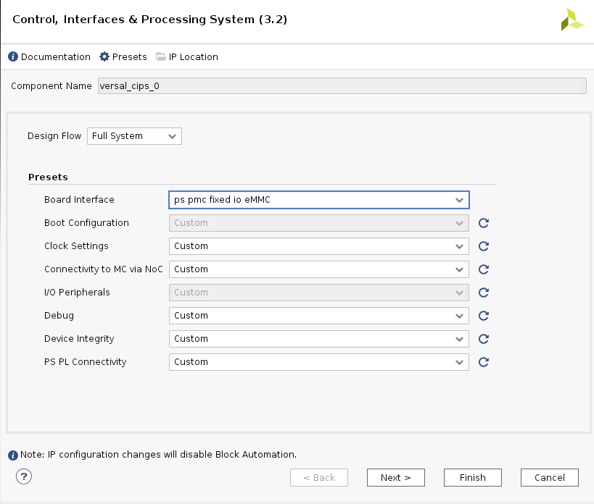Open the PS PL Connectivity dropdown
The height and width of the screenshot is (504, 594).
click(318, 362)
